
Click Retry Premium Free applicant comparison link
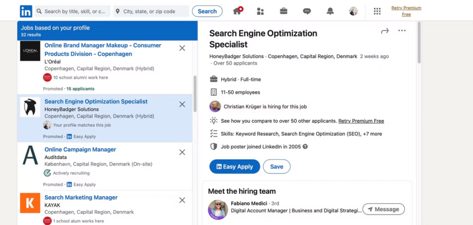click(361, 121)
